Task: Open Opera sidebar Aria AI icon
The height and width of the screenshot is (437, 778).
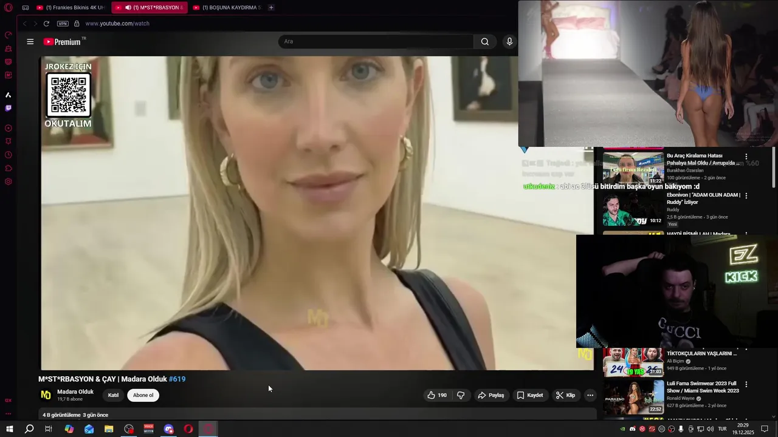Action: click(x=9, y=95)
